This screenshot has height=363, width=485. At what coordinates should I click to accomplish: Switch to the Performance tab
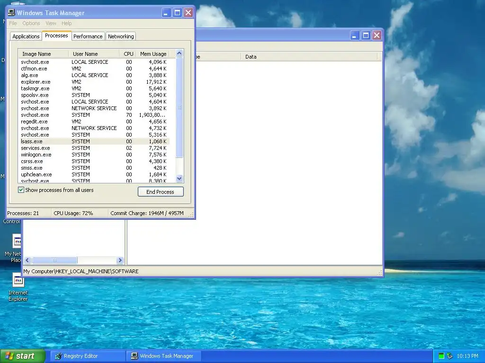point(88,36)
